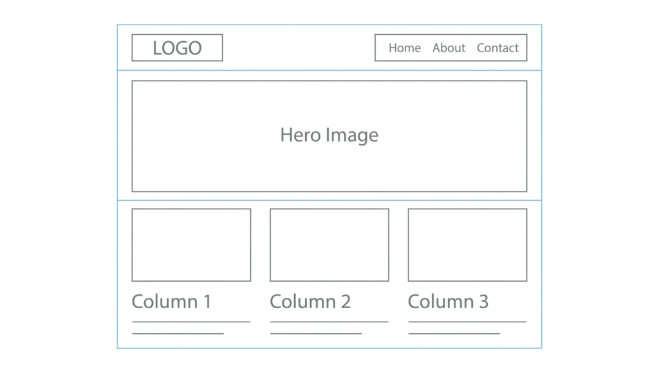
Task: Select the longer text line under Column 2
Action: tap(329, 322)
